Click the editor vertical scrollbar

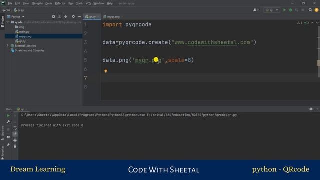(x=318, y=52)
